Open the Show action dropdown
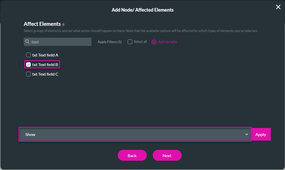The width and height of the screenshot is (285, 170). pyautogui.click(x=134, y=134)
